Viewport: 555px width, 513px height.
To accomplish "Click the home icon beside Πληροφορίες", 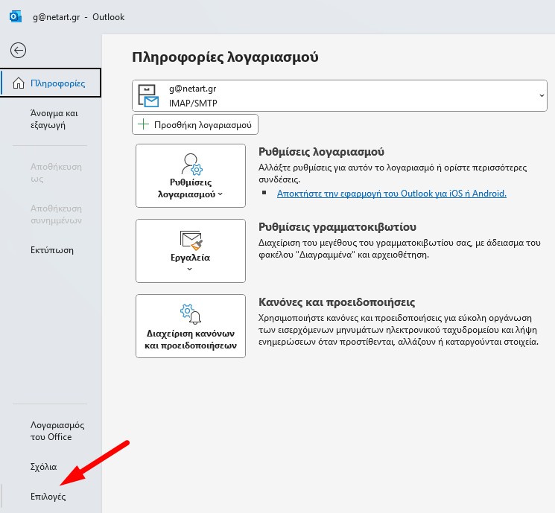I will point(18,83).
